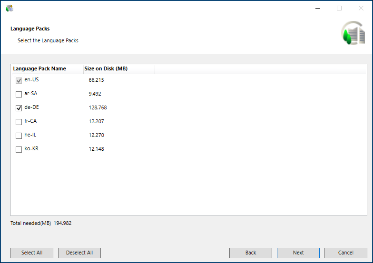Screen dimensions: 373x263
Task: Uncheck the de-DE language pack checkbox
Action: 19,108
